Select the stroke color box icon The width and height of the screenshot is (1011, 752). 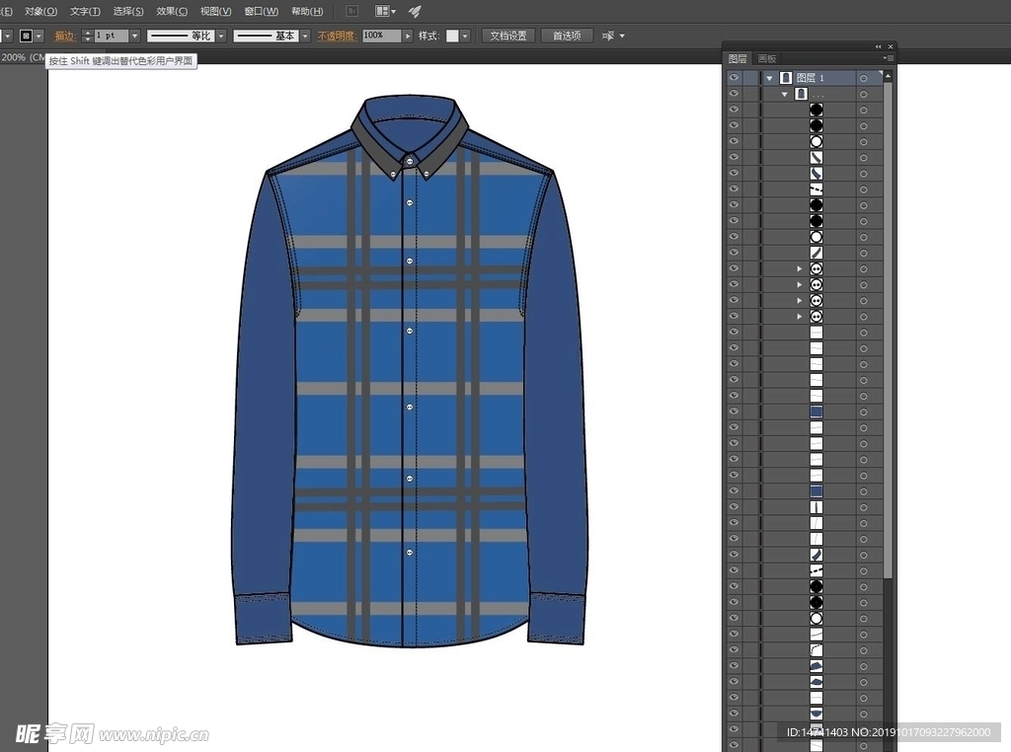click(x=27, y=36)
